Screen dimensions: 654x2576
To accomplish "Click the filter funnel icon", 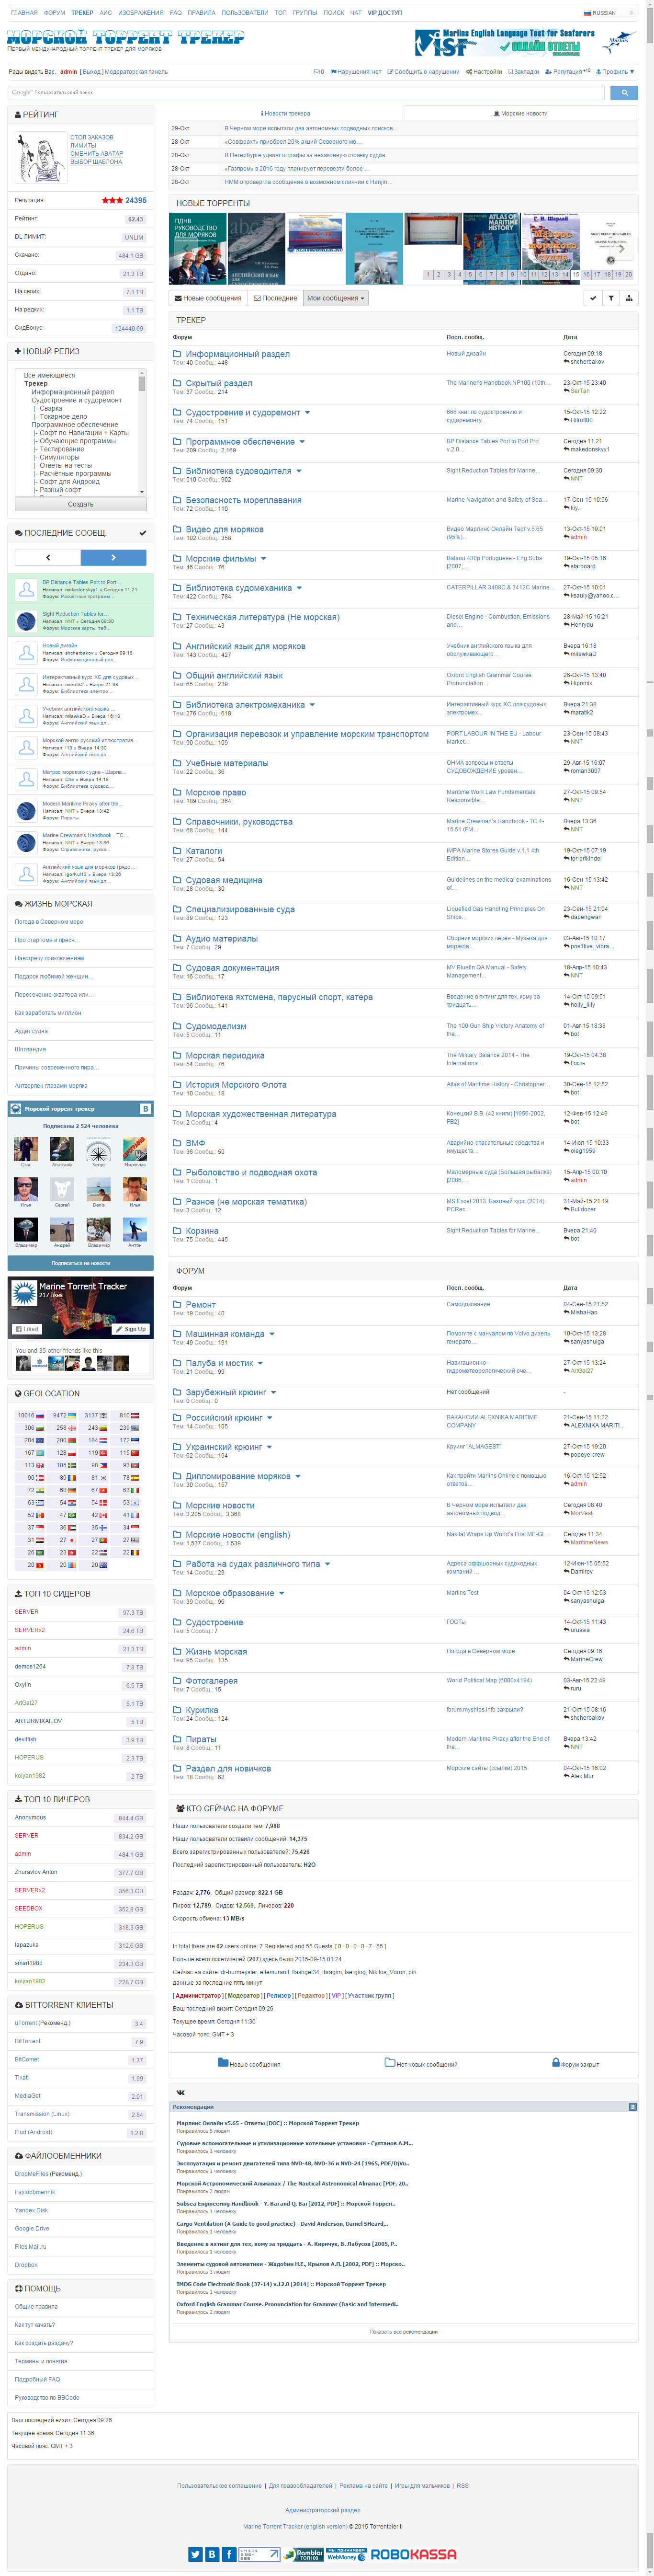I will point(610,298).
